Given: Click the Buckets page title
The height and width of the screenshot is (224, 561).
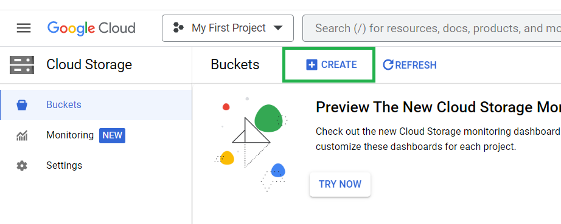Looking at the screenshot, I should click(x=235, y=64).
